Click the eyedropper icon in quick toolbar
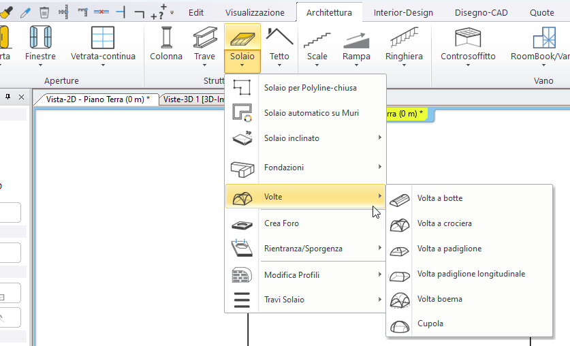This screenshot has width=570, height=346. [x=25, y=13]
